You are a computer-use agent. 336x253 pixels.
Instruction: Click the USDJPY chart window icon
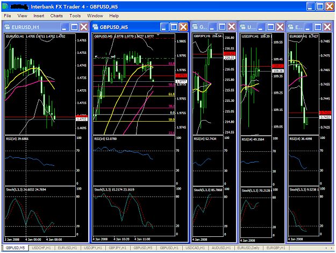point(243,27)
